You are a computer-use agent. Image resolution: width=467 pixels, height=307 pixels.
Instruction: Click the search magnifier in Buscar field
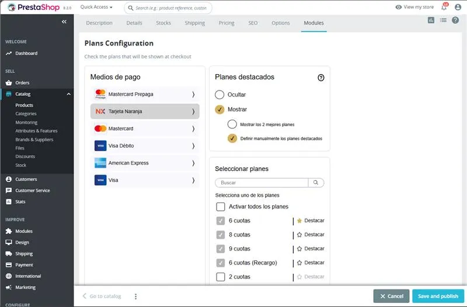tap(316, 183)
